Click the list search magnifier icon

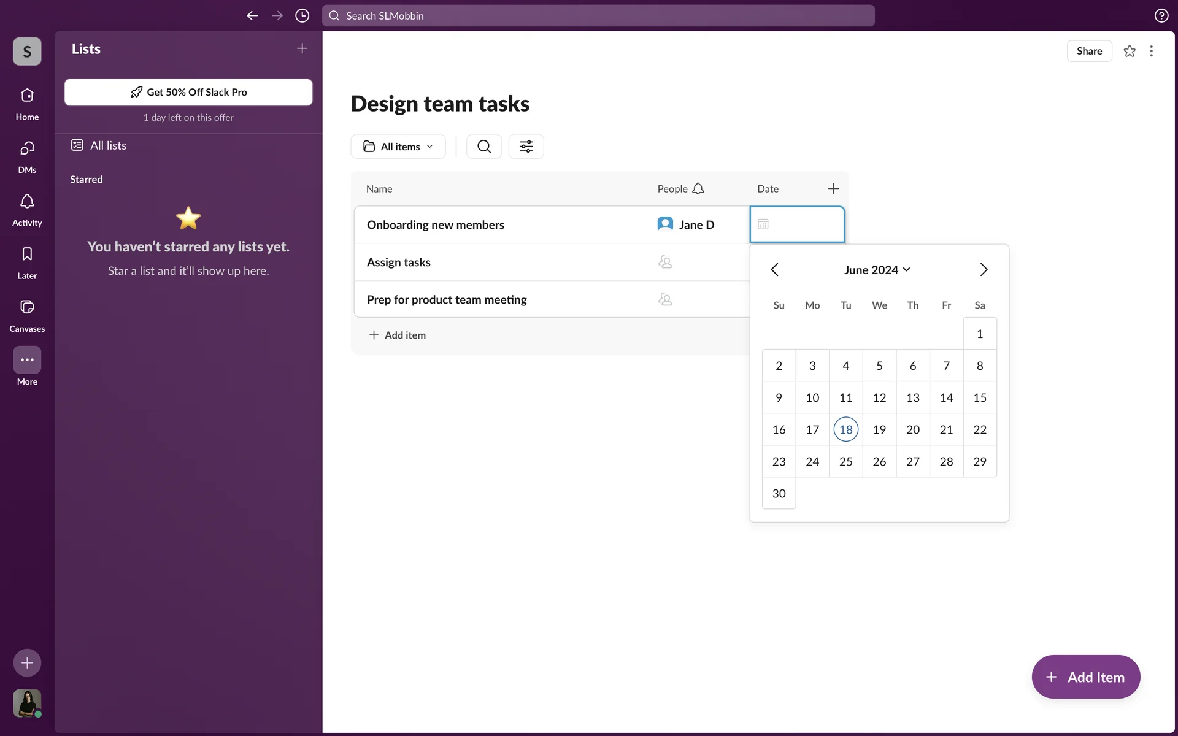pos(483,147)
